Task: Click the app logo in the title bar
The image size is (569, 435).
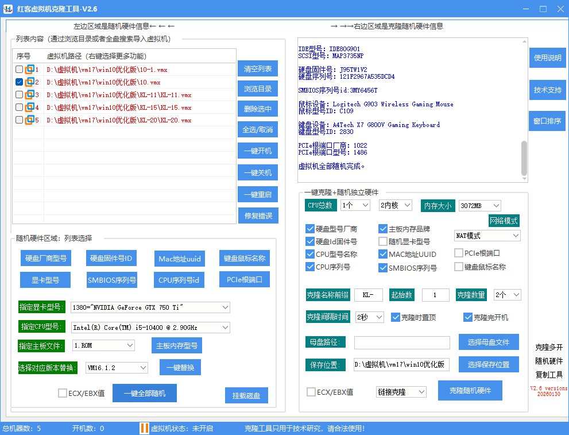Action: click(7, 9)
